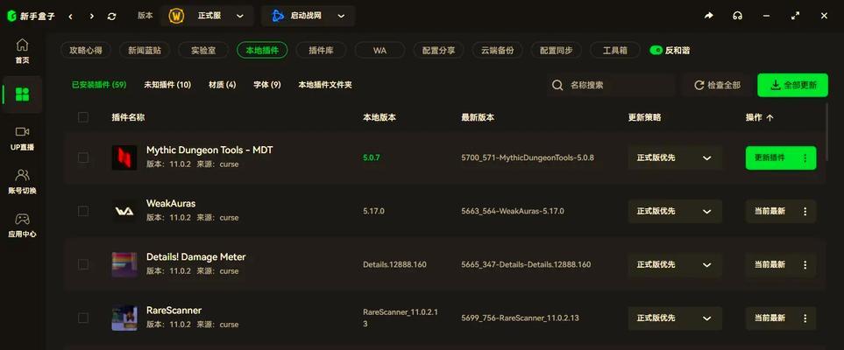Click the Details! Damage Meter plugin icon
844x350 pixels.
point(124,264)
